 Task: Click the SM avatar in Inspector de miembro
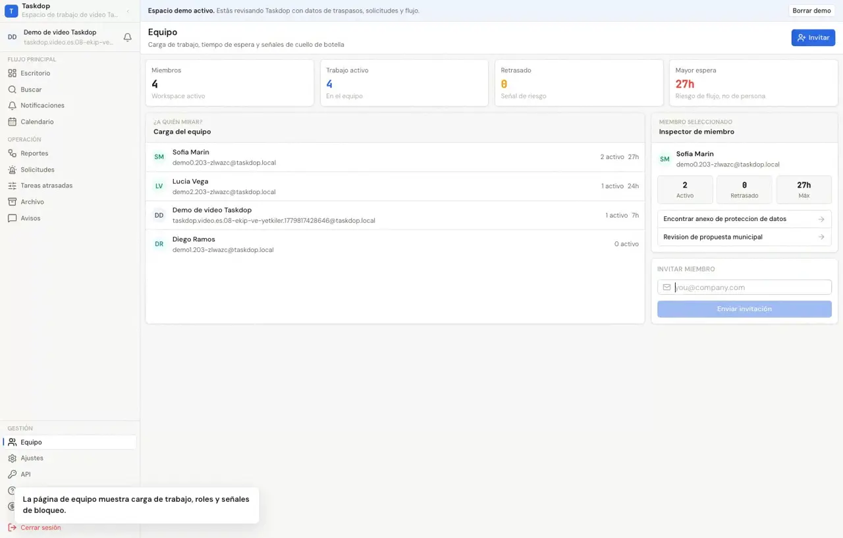[x=665, y=159]
